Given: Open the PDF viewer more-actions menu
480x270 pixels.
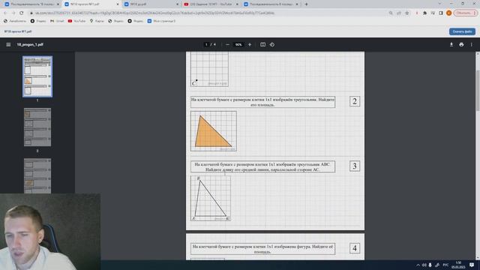Looking at the screenshot, I should (x=472, y=45).
